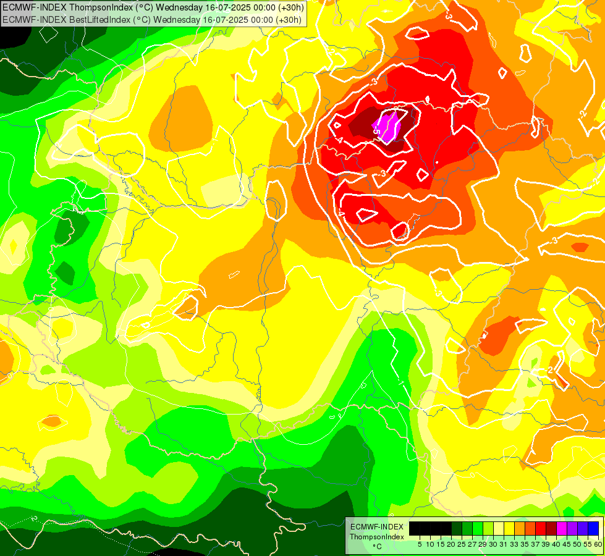Select the yellow-green 29-30 legend swatch

[488, 528]
